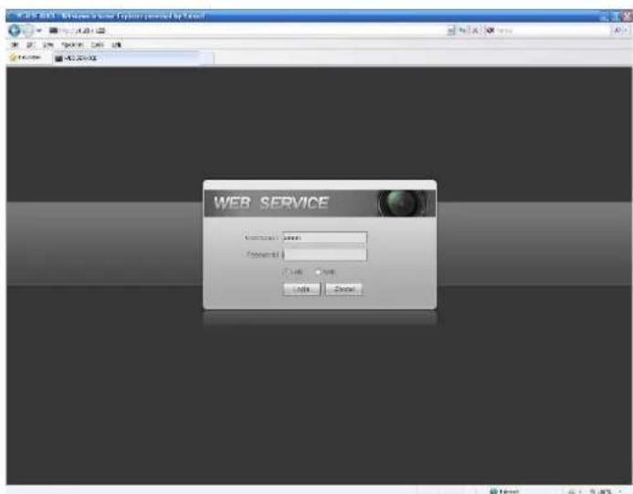
Task: Click the browser Forward arrow button
Action: [27, 30]
